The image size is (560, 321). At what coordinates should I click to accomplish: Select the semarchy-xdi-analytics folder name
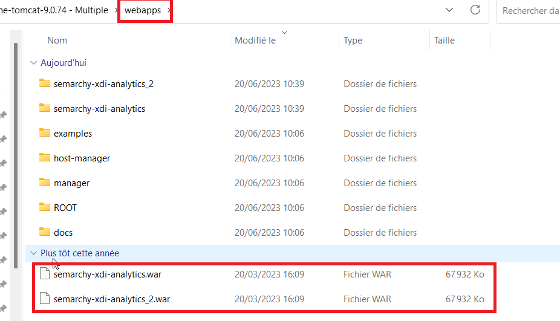click(99, 109)
